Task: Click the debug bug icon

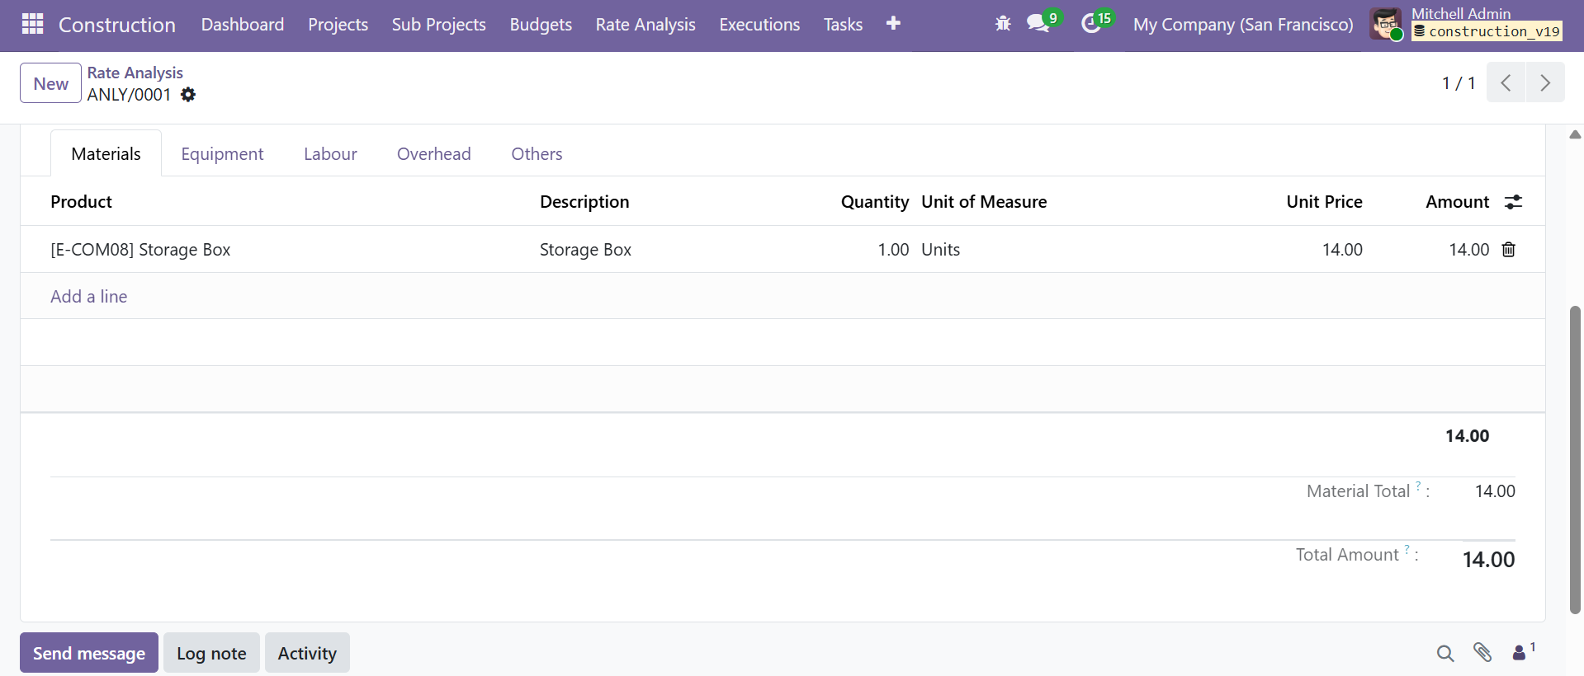Action: tap(1003, 24)
